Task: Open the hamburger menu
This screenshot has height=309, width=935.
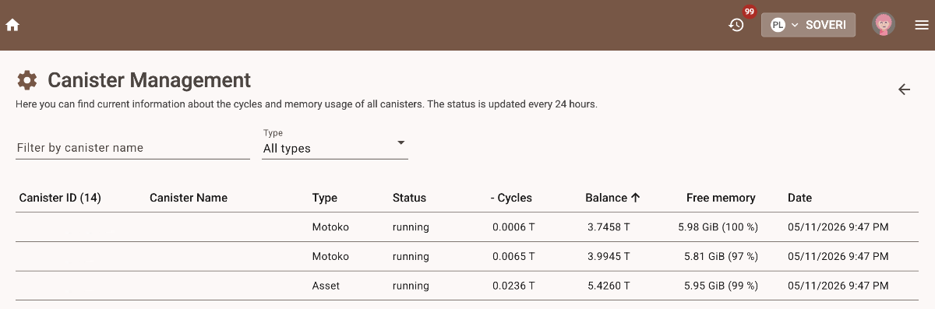Action: tap(922, 25)
